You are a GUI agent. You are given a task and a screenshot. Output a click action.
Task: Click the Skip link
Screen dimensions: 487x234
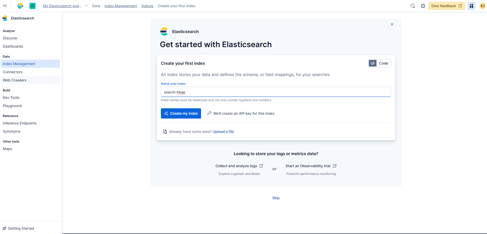point(276,198)
